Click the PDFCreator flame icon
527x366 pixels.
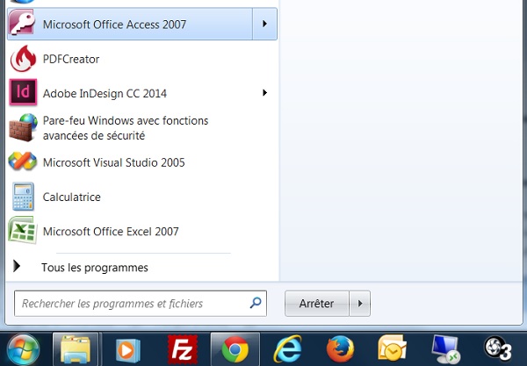(23, 59)
